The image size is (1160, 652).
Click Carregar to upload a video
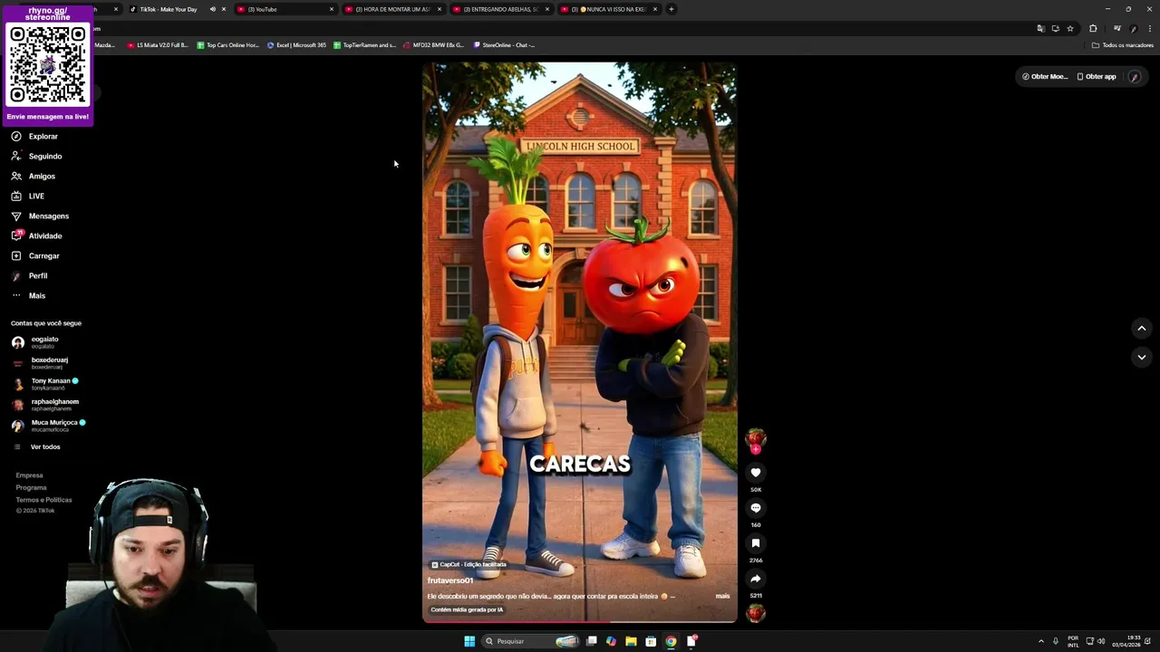(x=35, y=255)
